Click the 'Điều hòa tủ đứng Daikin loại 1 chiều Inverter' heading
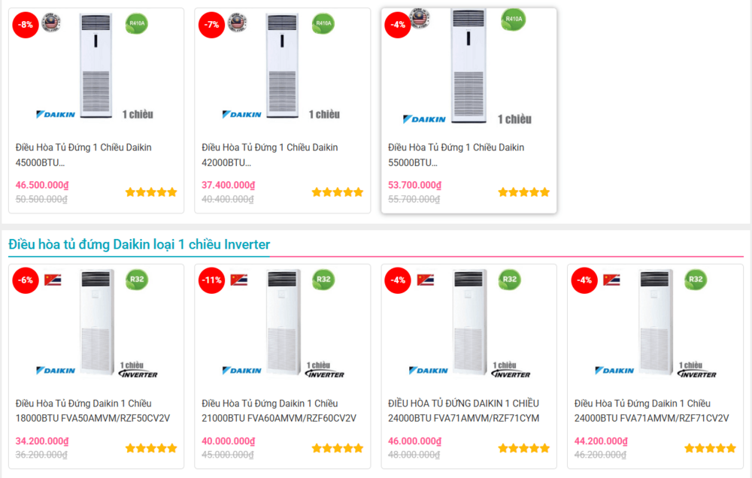Screen dimensions: 752x478 (139, 244)
